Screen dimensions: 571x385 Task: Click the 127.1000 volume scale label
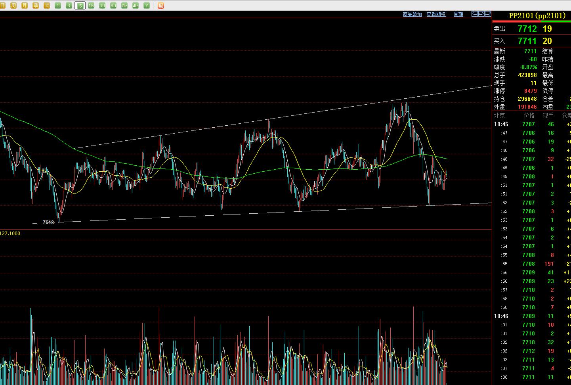click(10, 234)
